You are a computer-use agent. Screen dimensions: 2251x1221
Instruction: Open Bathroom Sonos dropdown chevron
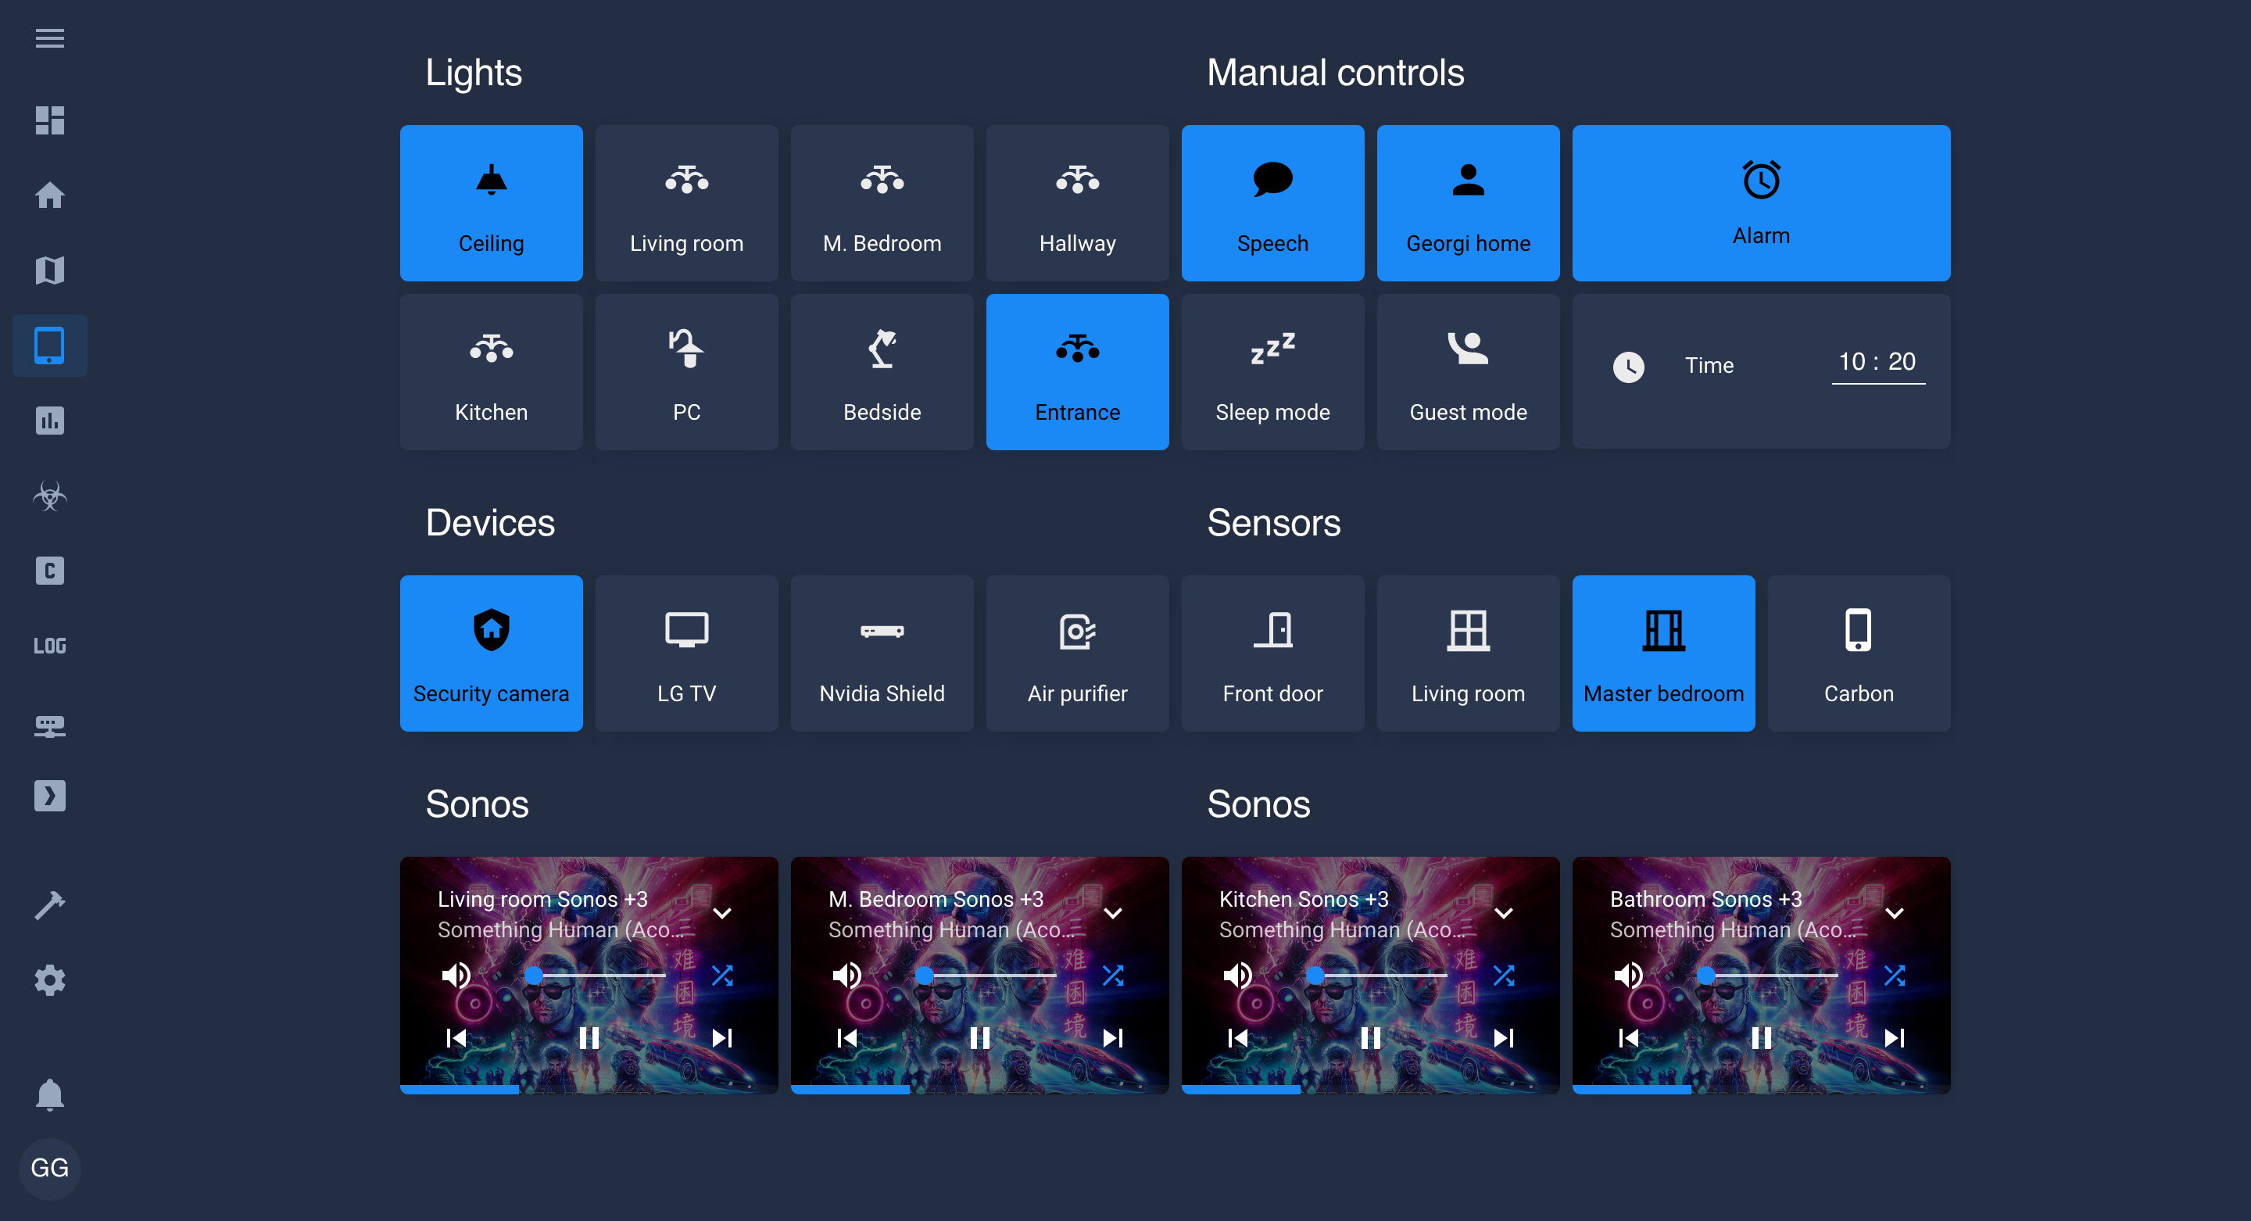1894,913
